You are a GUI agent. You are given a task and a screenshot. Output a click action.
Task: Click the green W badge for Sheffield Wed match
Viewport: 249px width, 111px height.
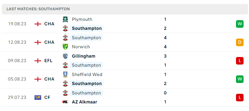coord(240,79)
